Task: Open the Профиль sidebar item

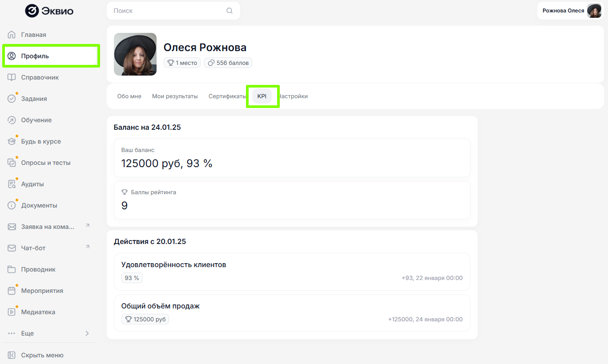Action: pos(50,56)
